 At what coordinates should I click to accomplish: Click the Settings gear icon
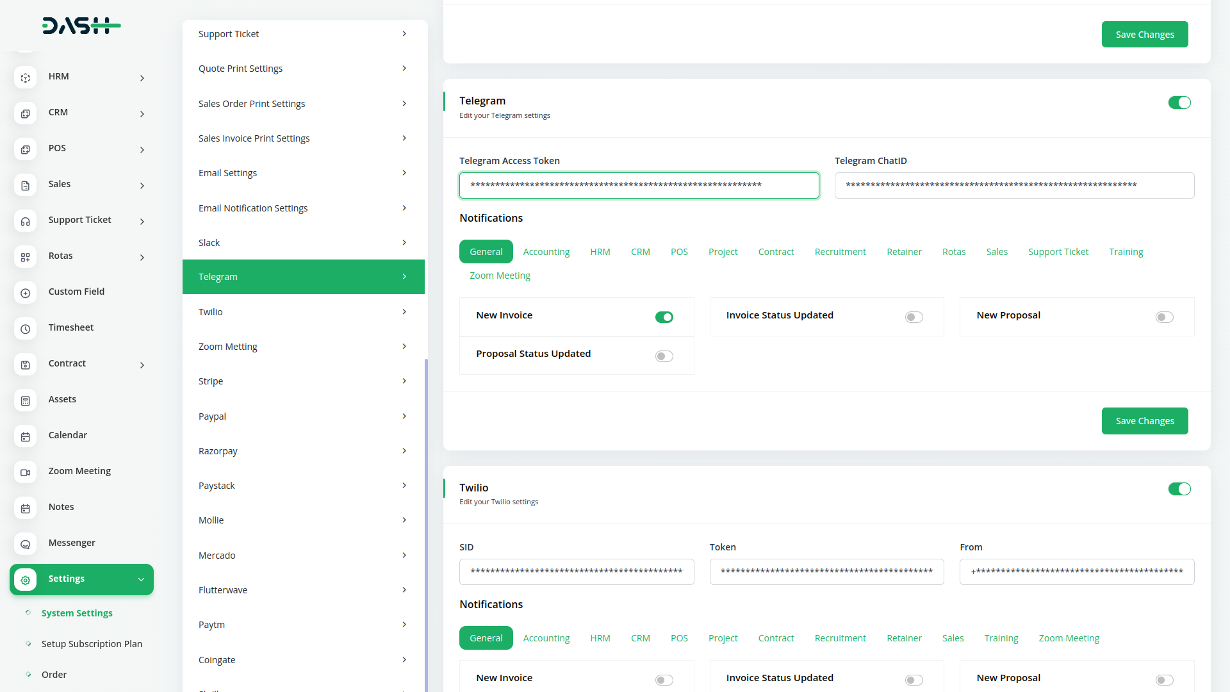click(25, 580)
